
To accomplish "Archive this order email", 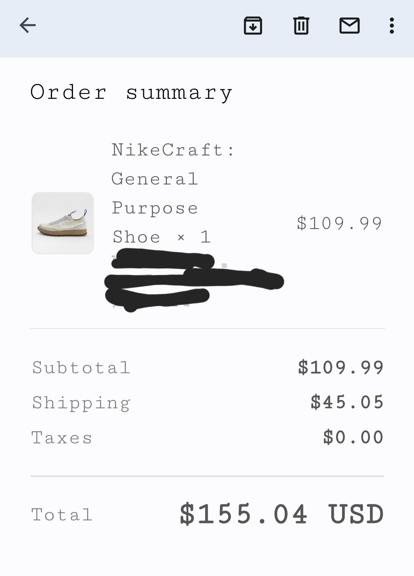I will pos(253,26).
